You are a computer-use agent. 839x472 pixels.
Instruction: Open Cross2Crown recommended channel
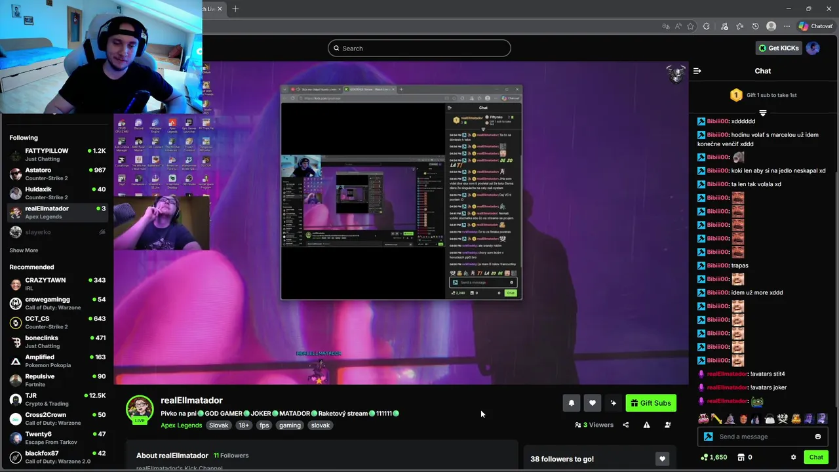pos(57,418)
